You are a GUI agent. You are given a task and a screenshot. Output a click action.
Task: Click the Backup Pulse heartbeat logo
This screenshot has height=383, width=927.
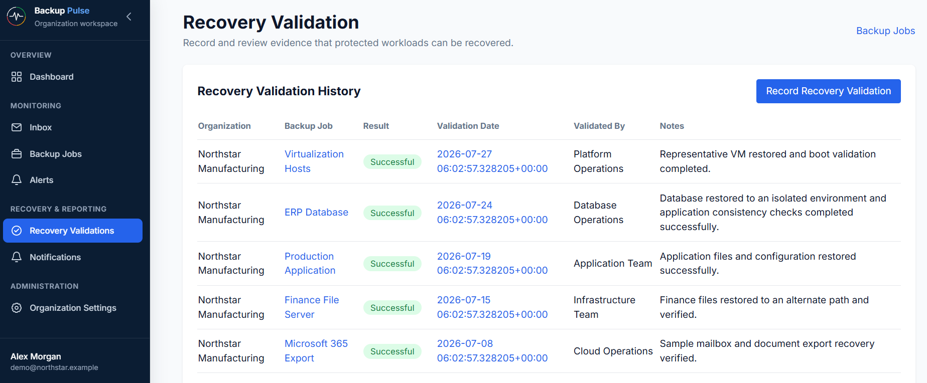coord(17,17)
